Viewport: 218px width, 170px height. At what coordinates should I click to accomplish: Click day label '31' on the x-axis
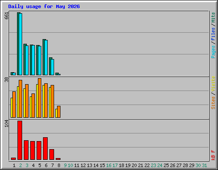click(x=204, y=165)
